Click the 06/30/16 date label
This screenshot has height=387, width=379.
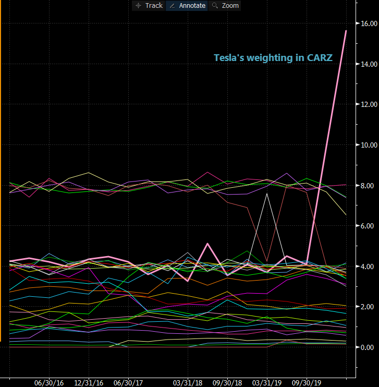coord(49,383)
